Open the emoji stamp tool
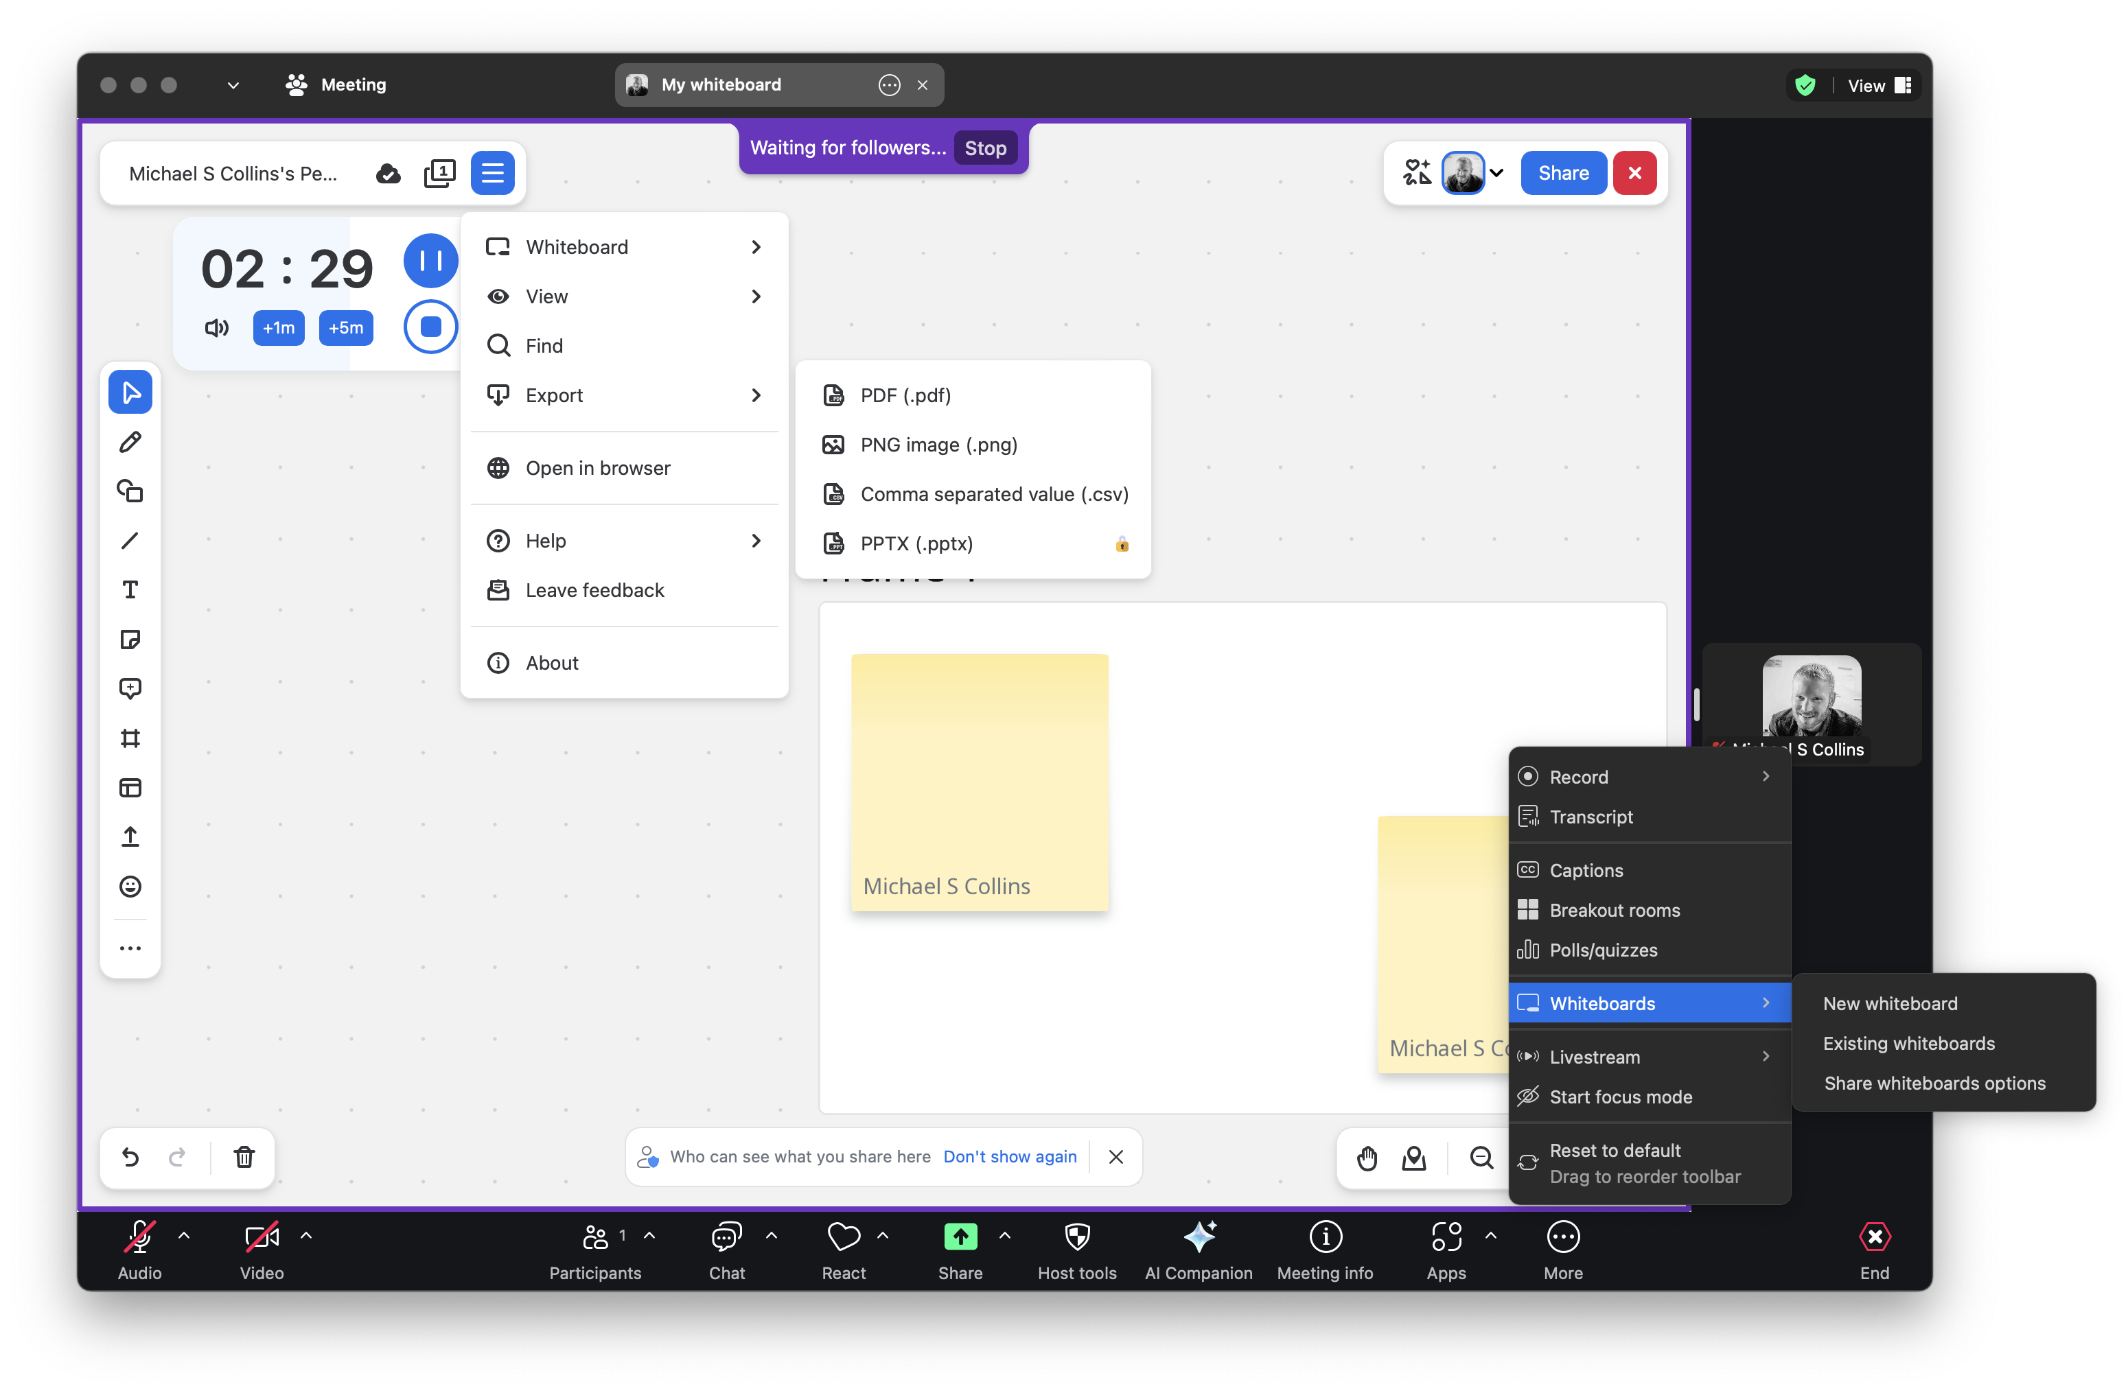This screenshot has height=1393, width=2128. click(x=130, y=887)
